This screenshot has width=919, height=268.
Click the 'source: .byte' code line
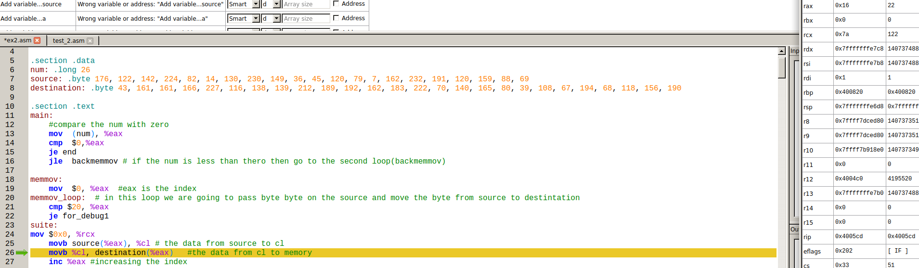coord(280,79)
